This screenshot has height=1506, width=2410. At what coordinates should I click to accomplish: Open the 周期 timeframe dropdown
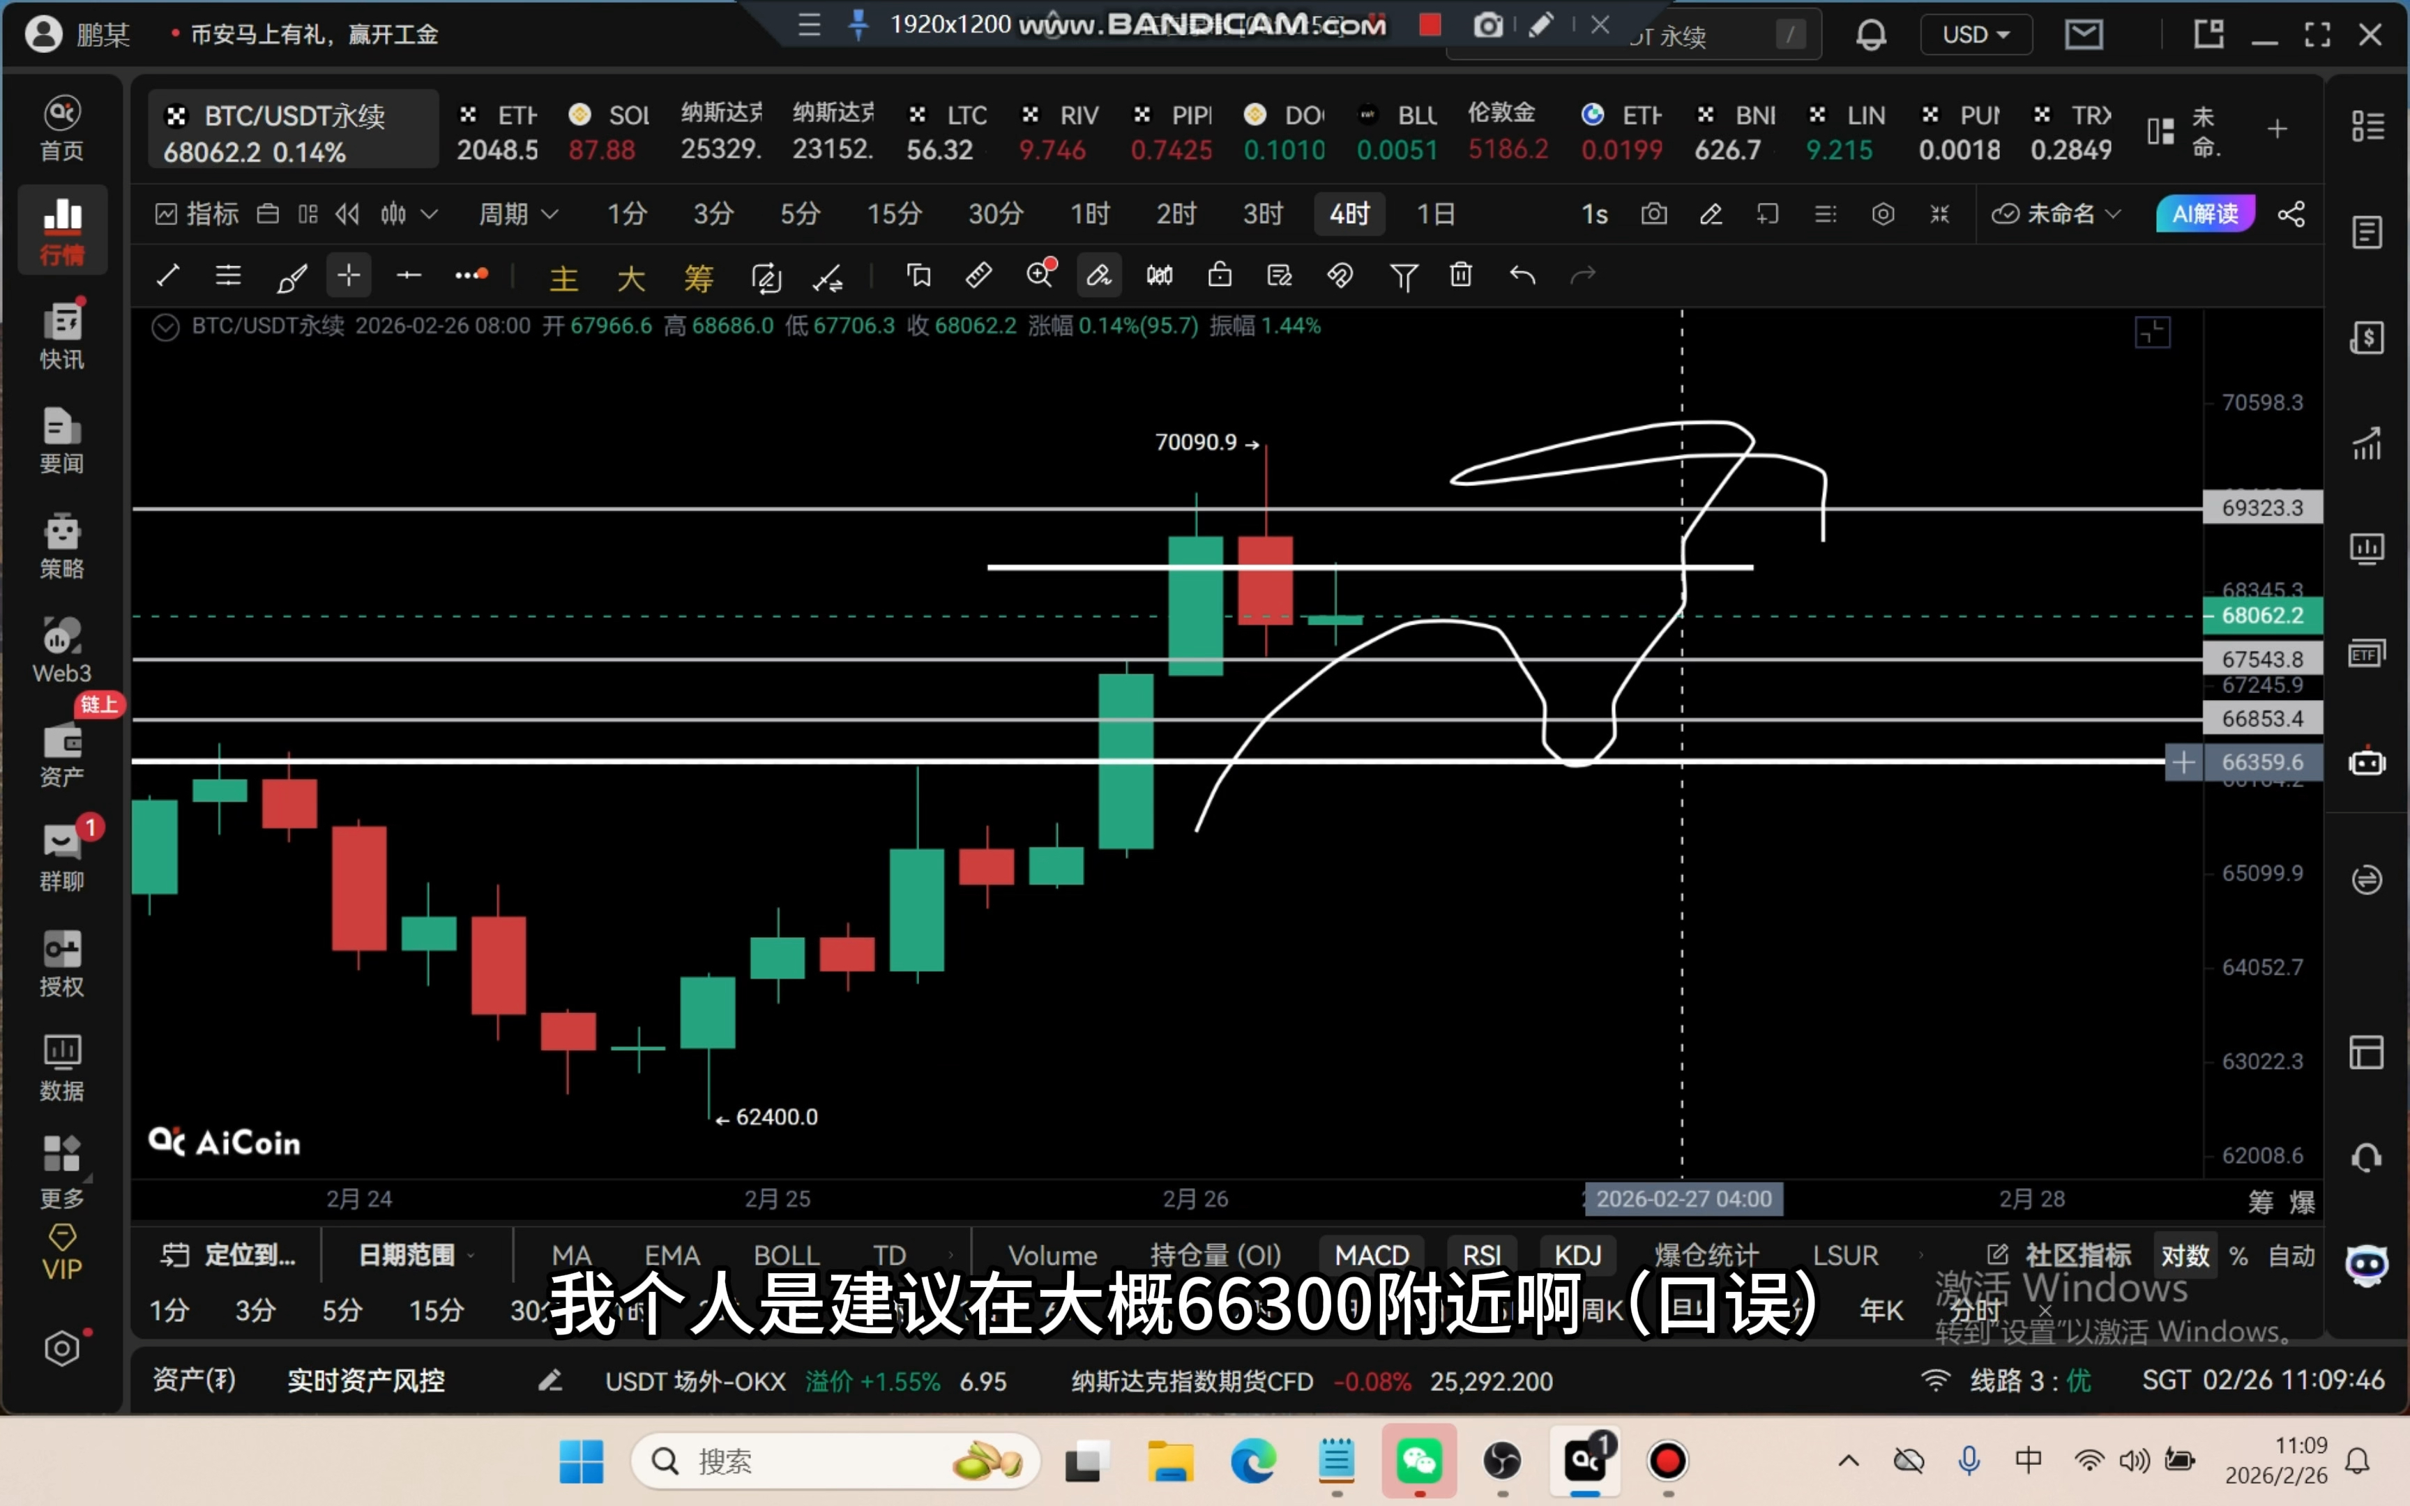[518, 213]
